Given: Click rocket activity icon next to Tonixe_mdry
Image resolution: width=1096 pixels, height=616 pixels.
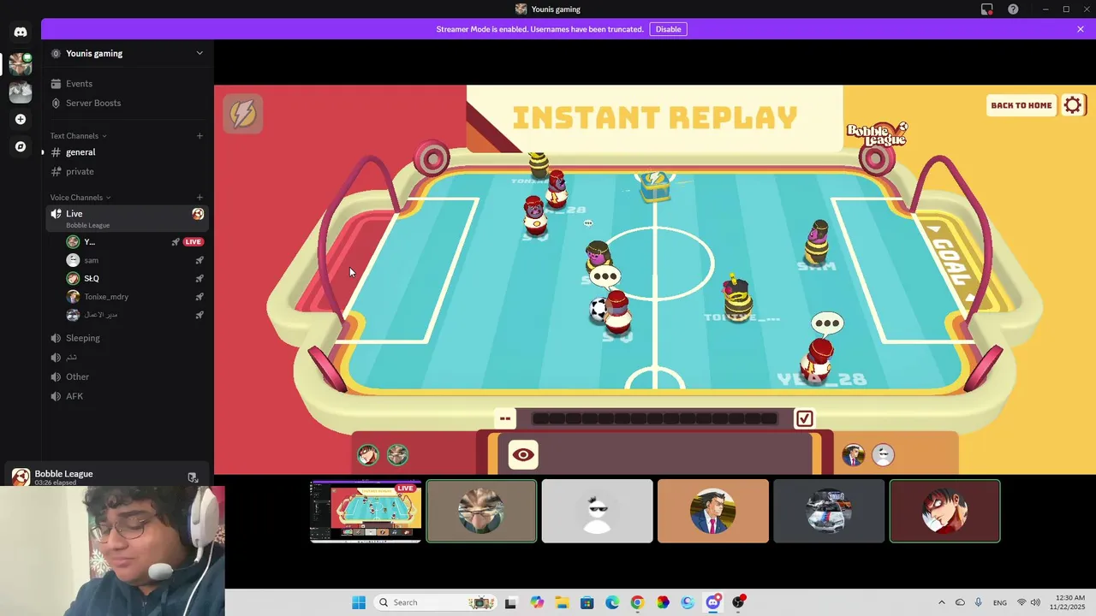Looking at the screenshot, I should pos(200,297).
